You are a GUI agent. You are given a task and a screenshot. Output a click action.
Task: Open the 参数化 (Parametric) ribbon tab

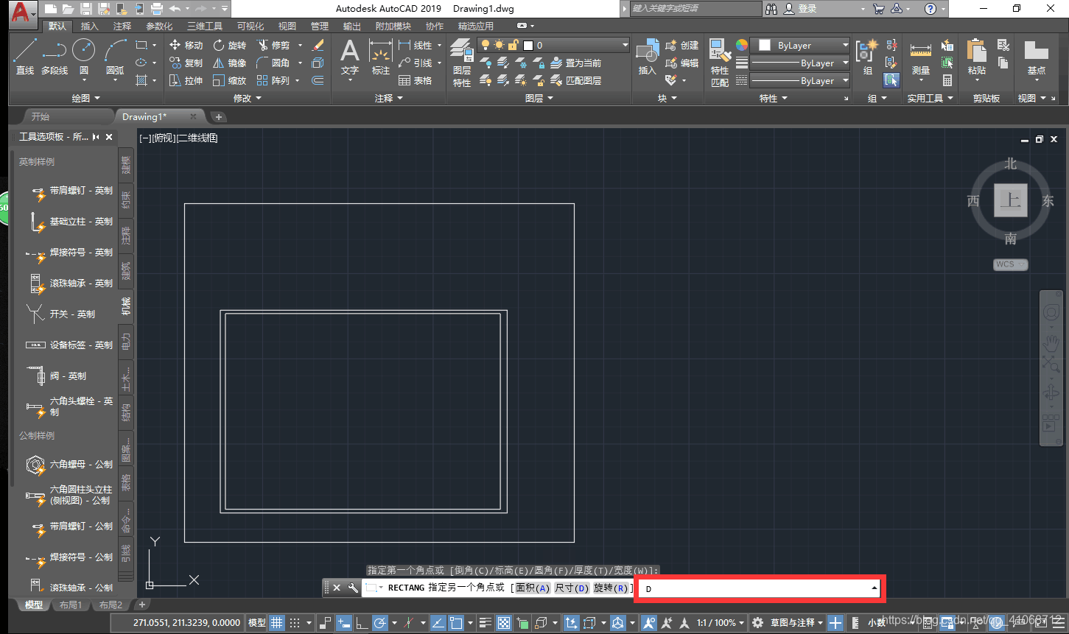tap(159, 26)
